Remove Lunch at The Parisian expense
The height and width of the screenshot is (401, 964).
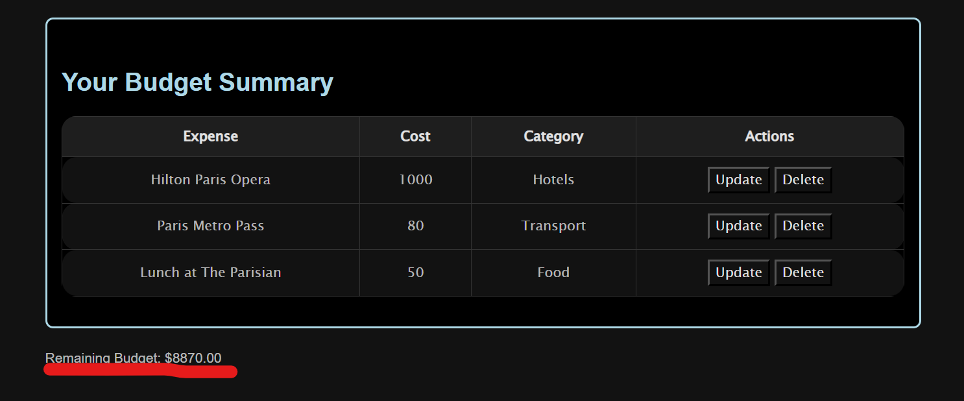[x=803, y=273]
